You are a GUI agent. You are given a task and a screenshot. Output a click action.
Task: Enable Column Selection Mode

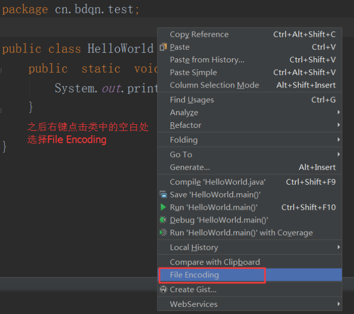[x=250, y=85]
